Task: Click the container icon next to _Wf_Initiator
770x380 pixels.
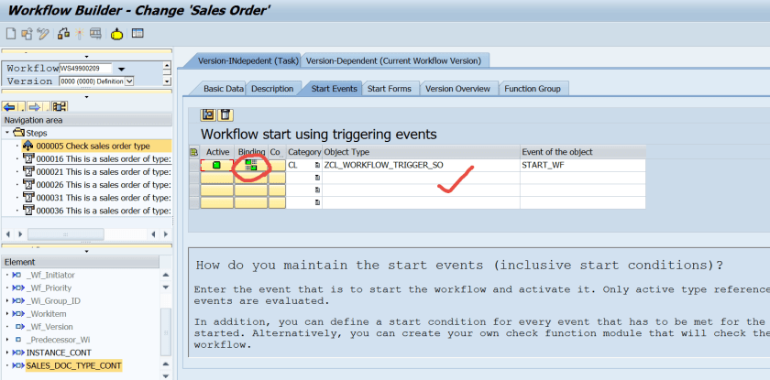Action: point(16,275)
